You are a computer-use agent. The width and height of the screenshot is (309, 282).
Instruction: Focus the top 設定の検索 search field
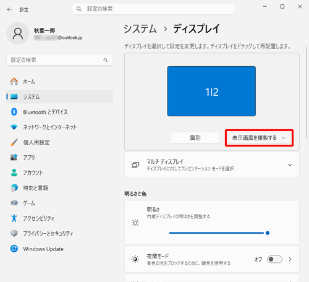[154, 9]
